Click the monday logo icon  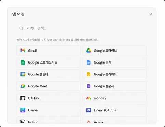point(88,98)
